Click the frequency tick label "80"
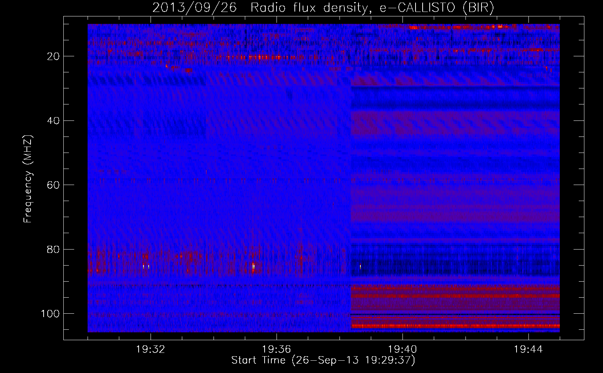The image size is (603, 373). [x=53, y=249]
